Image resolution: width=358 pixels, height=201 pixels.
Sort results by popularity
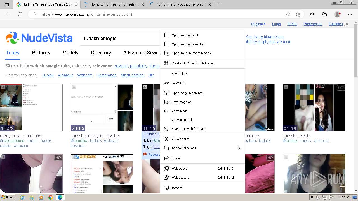[139, 66]
